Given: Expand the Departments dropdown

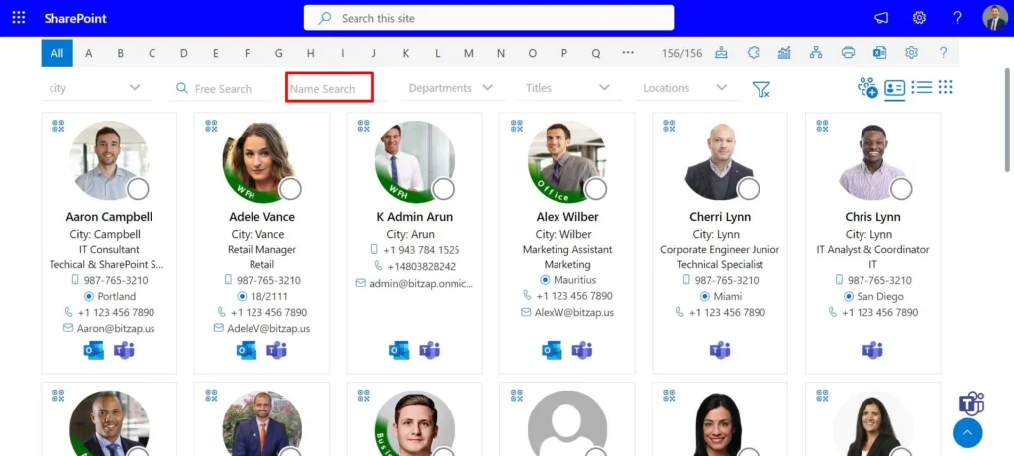Looking at the screenshot, I should click(x=452, y=88).
